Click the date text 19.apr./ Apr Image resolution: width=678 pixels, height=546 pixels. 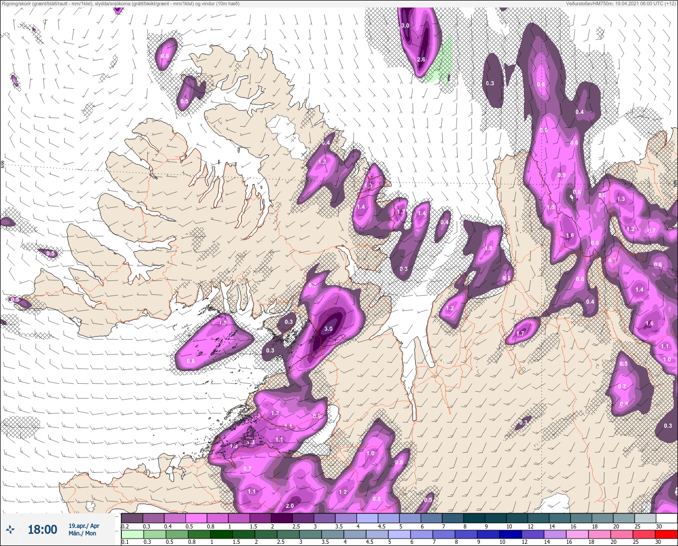84,526
